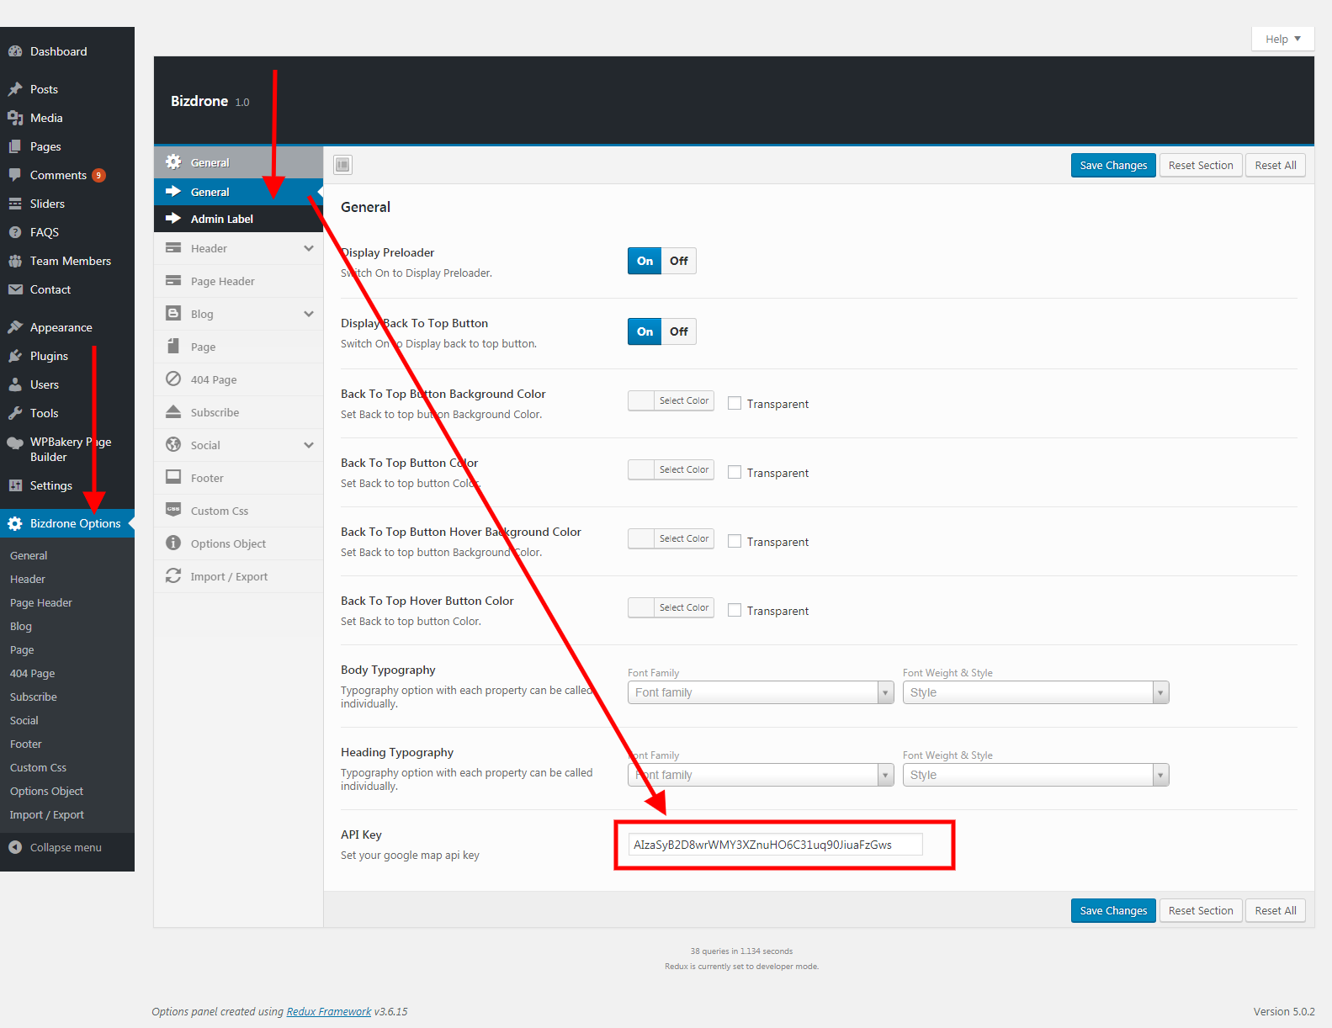Click the 404 Page blocked-circle icon

[x=173, y=379]
